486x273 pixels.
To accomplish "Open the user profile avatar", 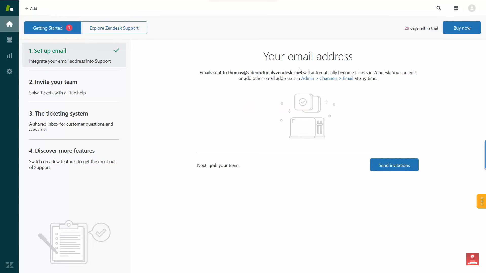I will 472,8.
